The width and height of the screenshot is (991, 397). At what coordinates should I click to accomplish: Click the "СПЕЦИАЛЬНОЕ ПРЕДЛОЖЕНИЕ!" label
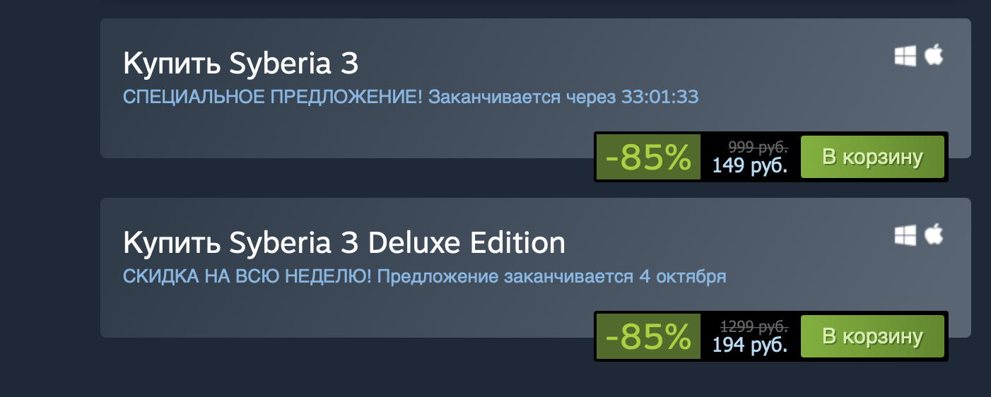point(273,97)
